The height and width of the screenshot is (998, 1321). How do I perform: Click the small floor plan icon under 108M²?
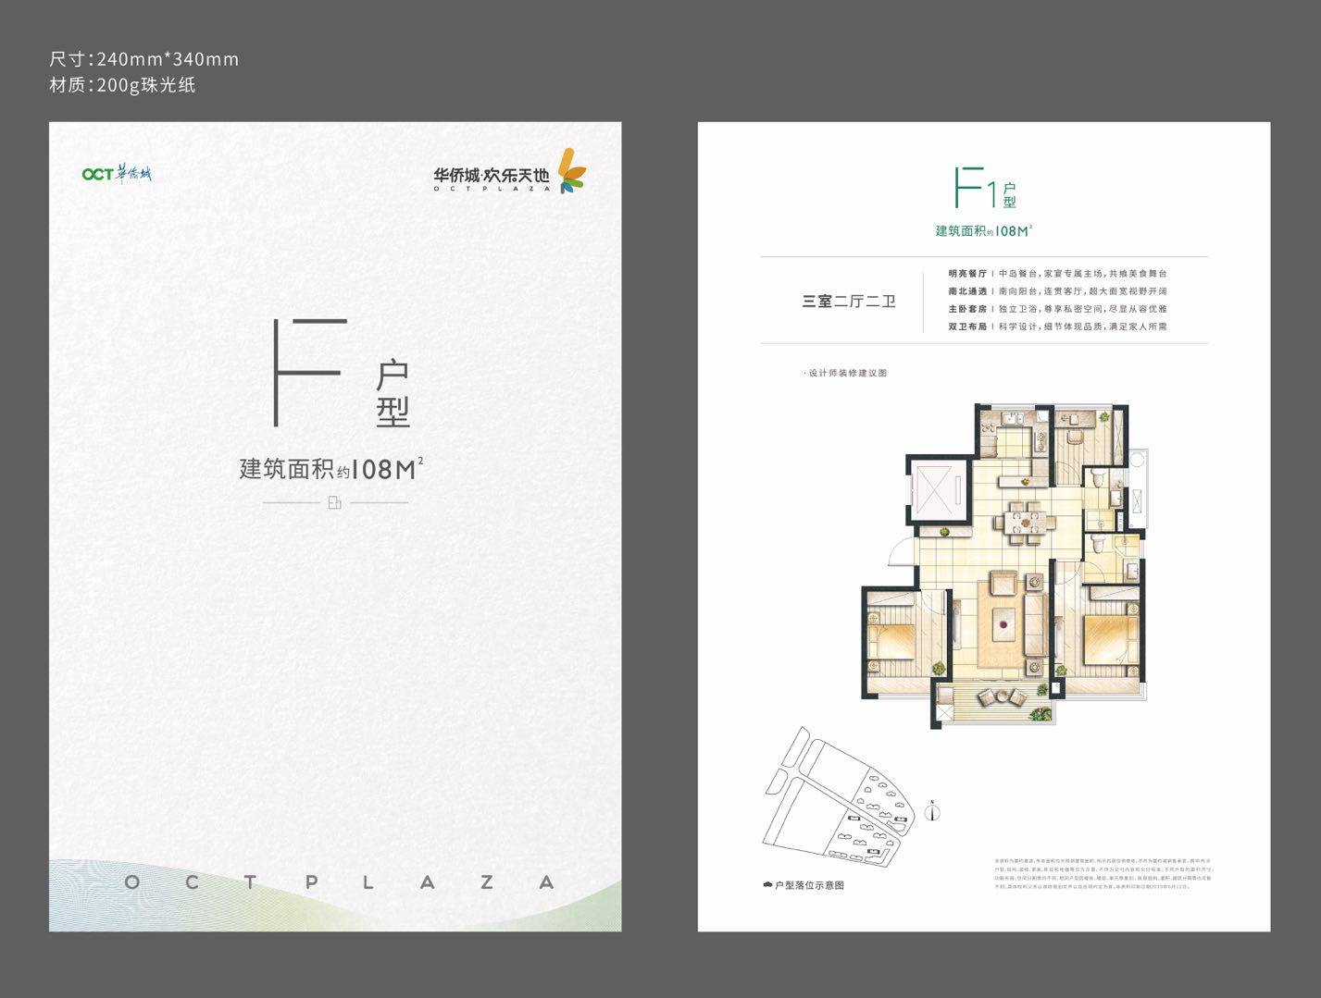click(x=334, y=503)
